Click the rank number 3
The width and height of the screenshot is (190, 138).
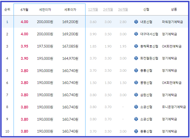7,46
